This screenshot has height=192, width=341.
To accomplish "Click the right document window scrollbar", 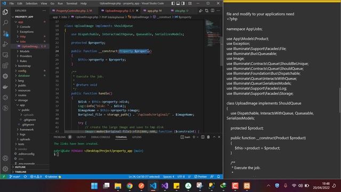I will click(x=339, y=100).
